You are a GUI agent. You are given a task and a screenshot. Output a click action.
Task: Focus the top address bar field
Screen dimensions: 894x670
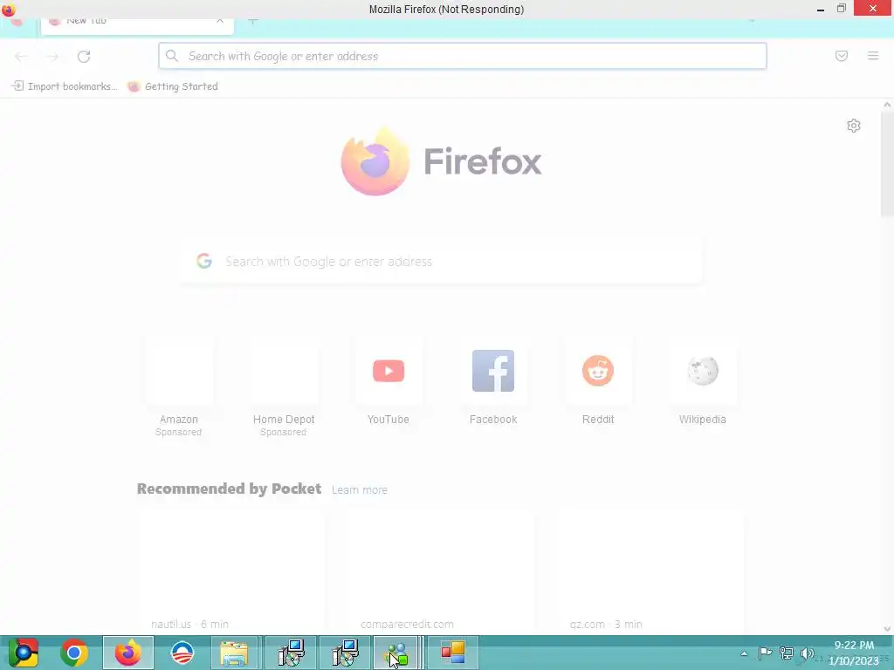(x=463, y=56)
